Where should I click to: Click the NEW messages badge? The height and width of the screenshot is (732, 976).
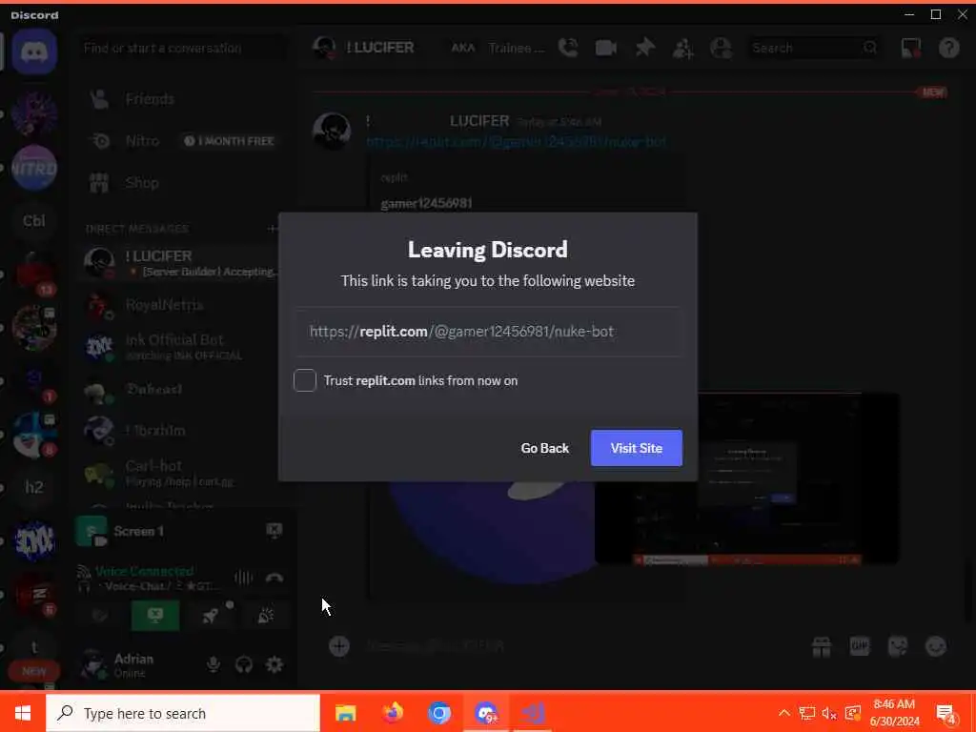pos(932,92)
